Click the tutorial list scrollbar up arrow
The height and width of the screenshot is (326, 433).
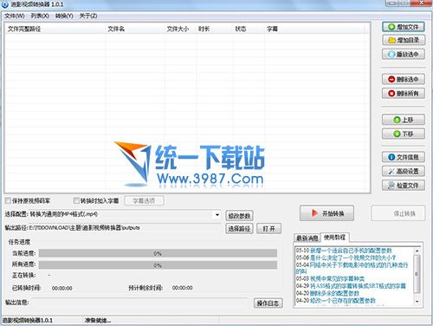coord(417,251)
